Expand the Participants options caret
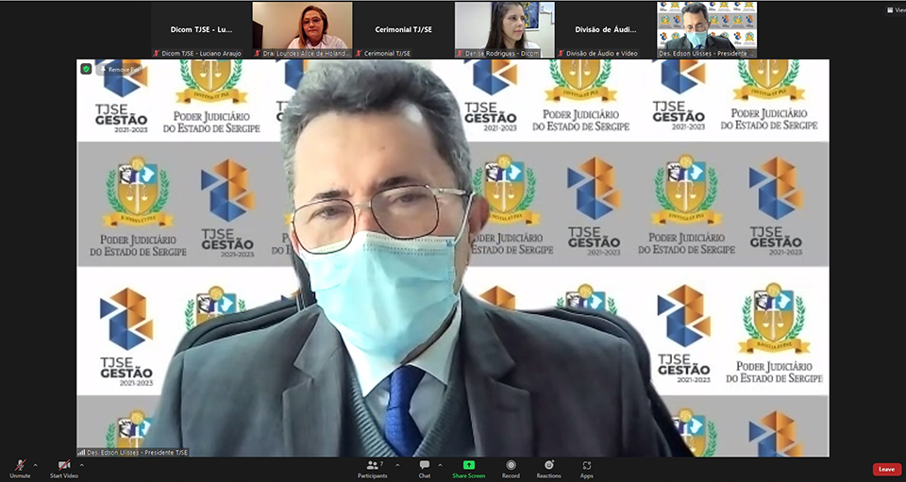The height and width of the screenshot is (482, 906). click(396, 464)
